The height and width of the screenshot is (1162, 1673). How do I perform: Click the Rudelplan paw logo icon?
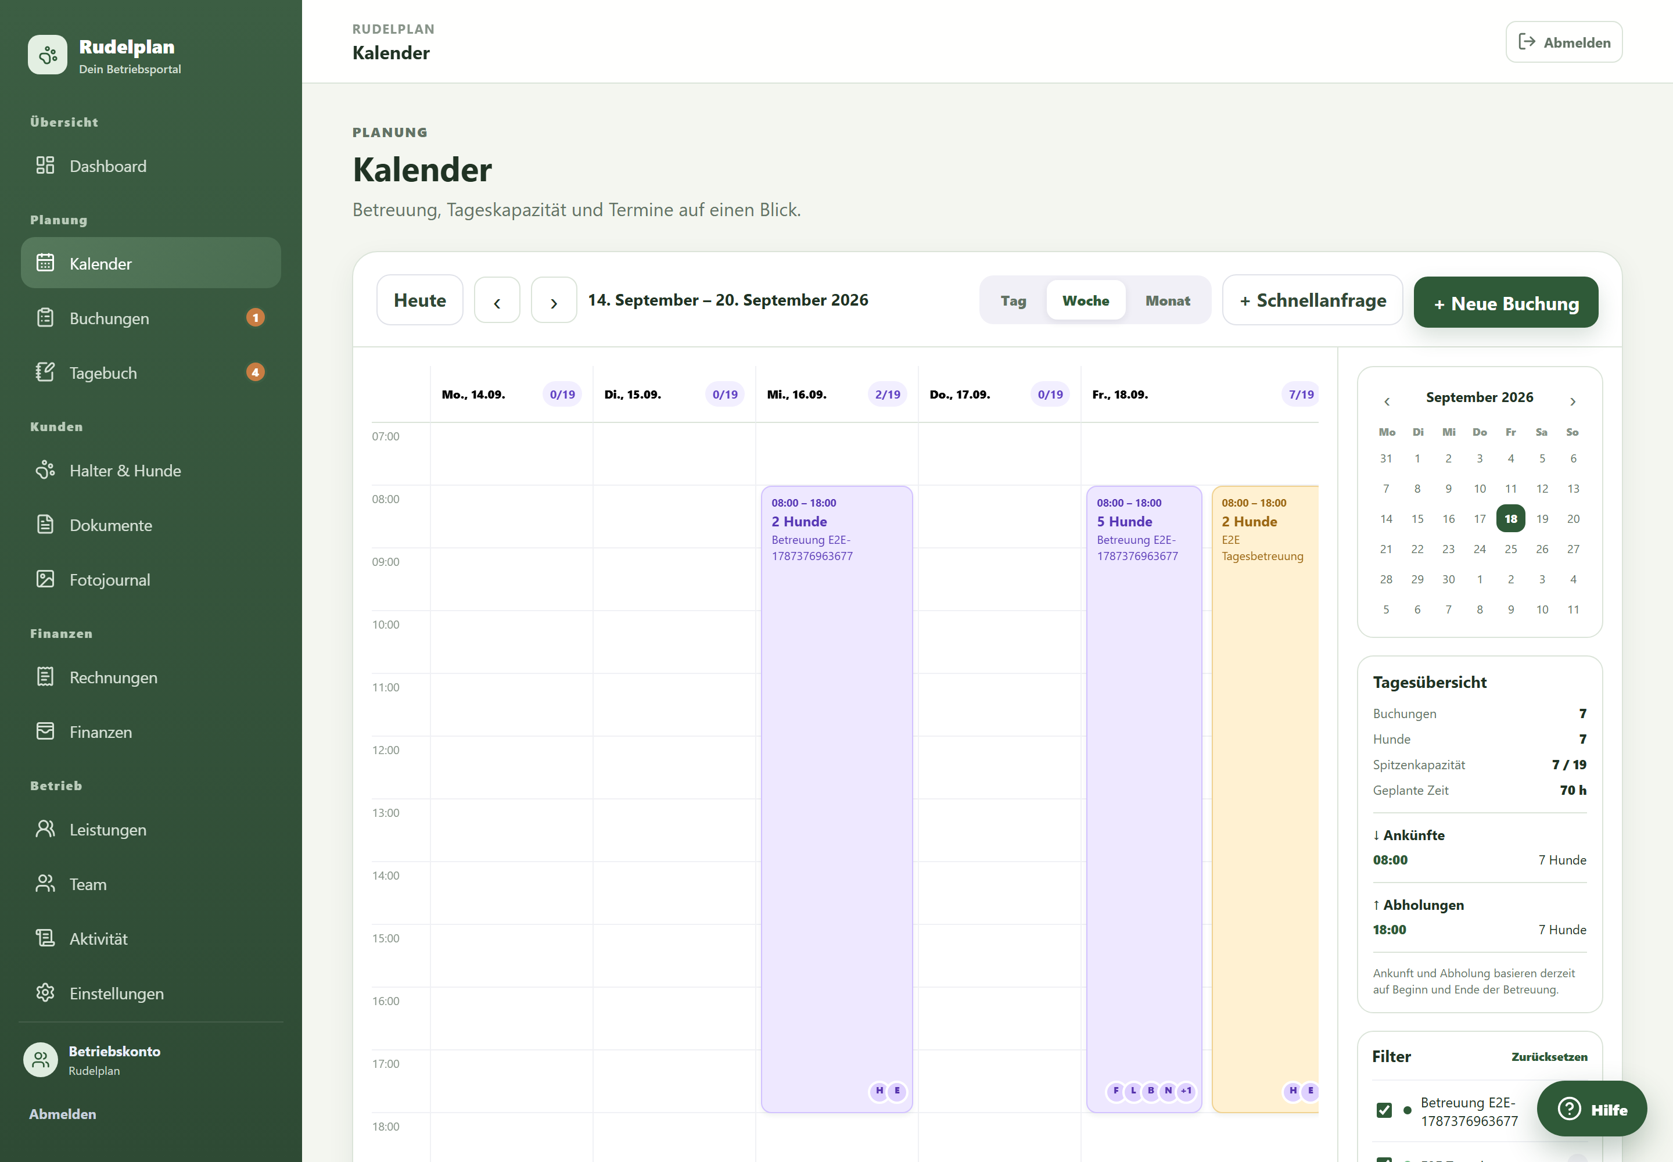(47, 55)
